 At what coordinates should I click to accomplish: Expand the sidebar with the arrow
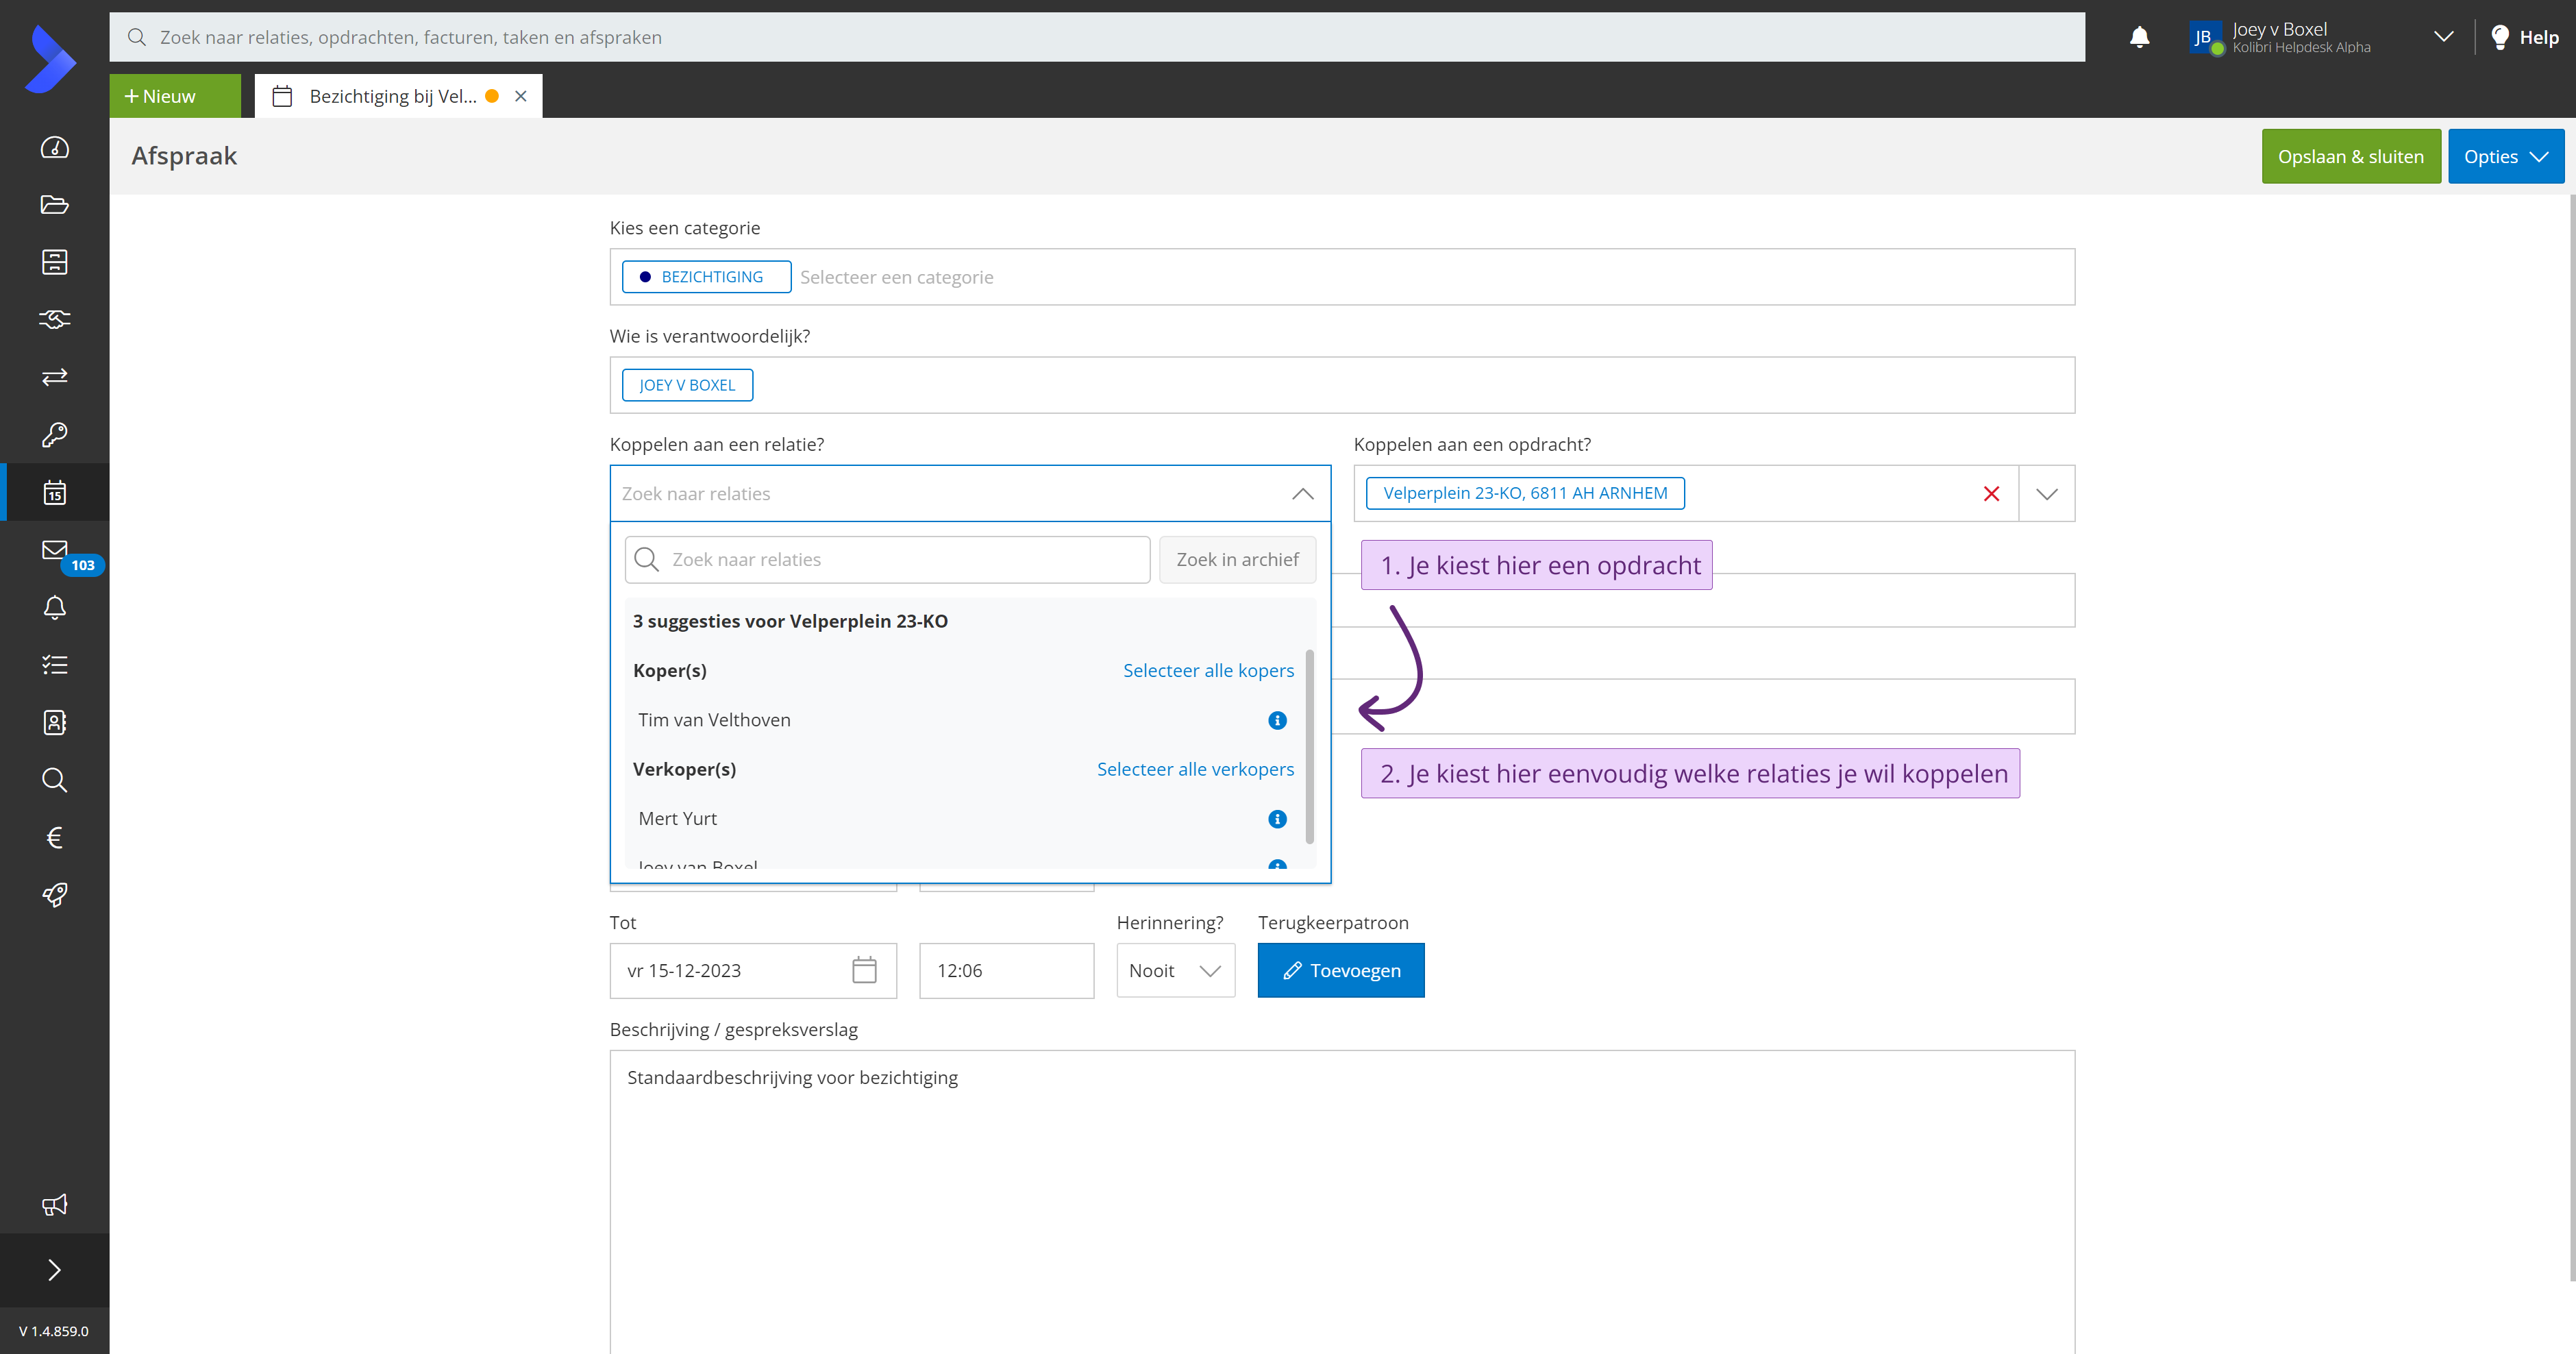[x=54, y=1270]
